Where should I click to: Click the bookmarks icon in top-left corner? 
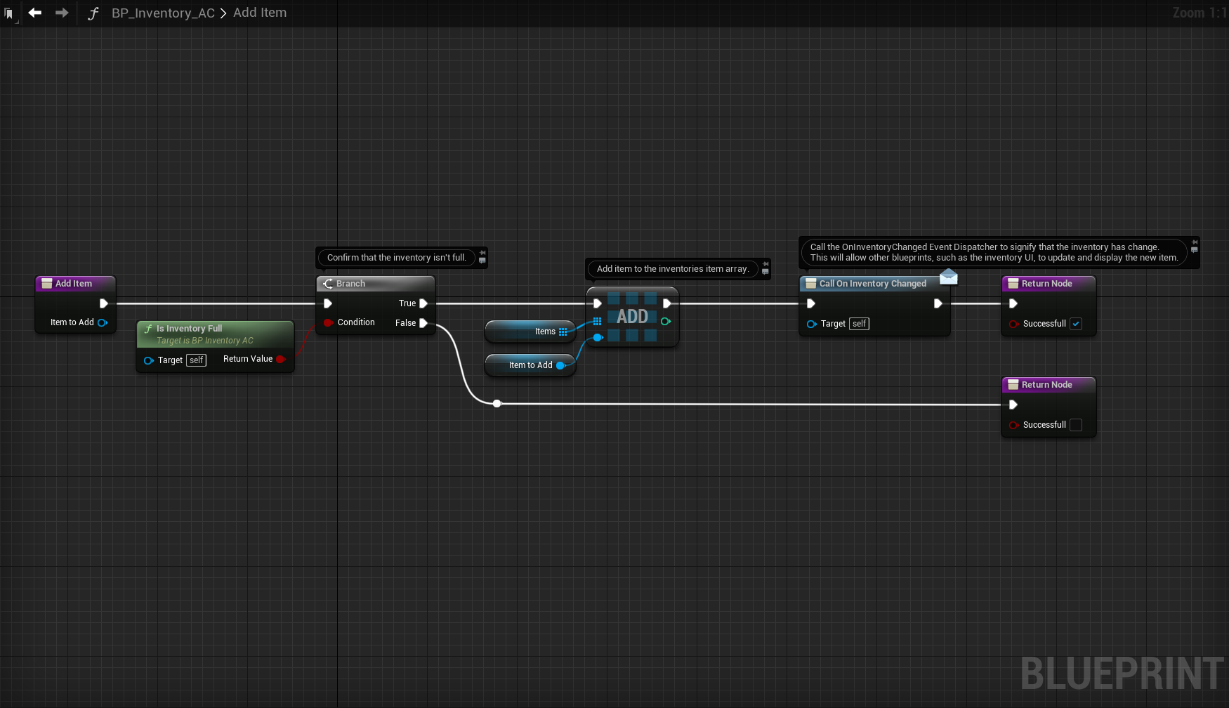tap(9, 13)
